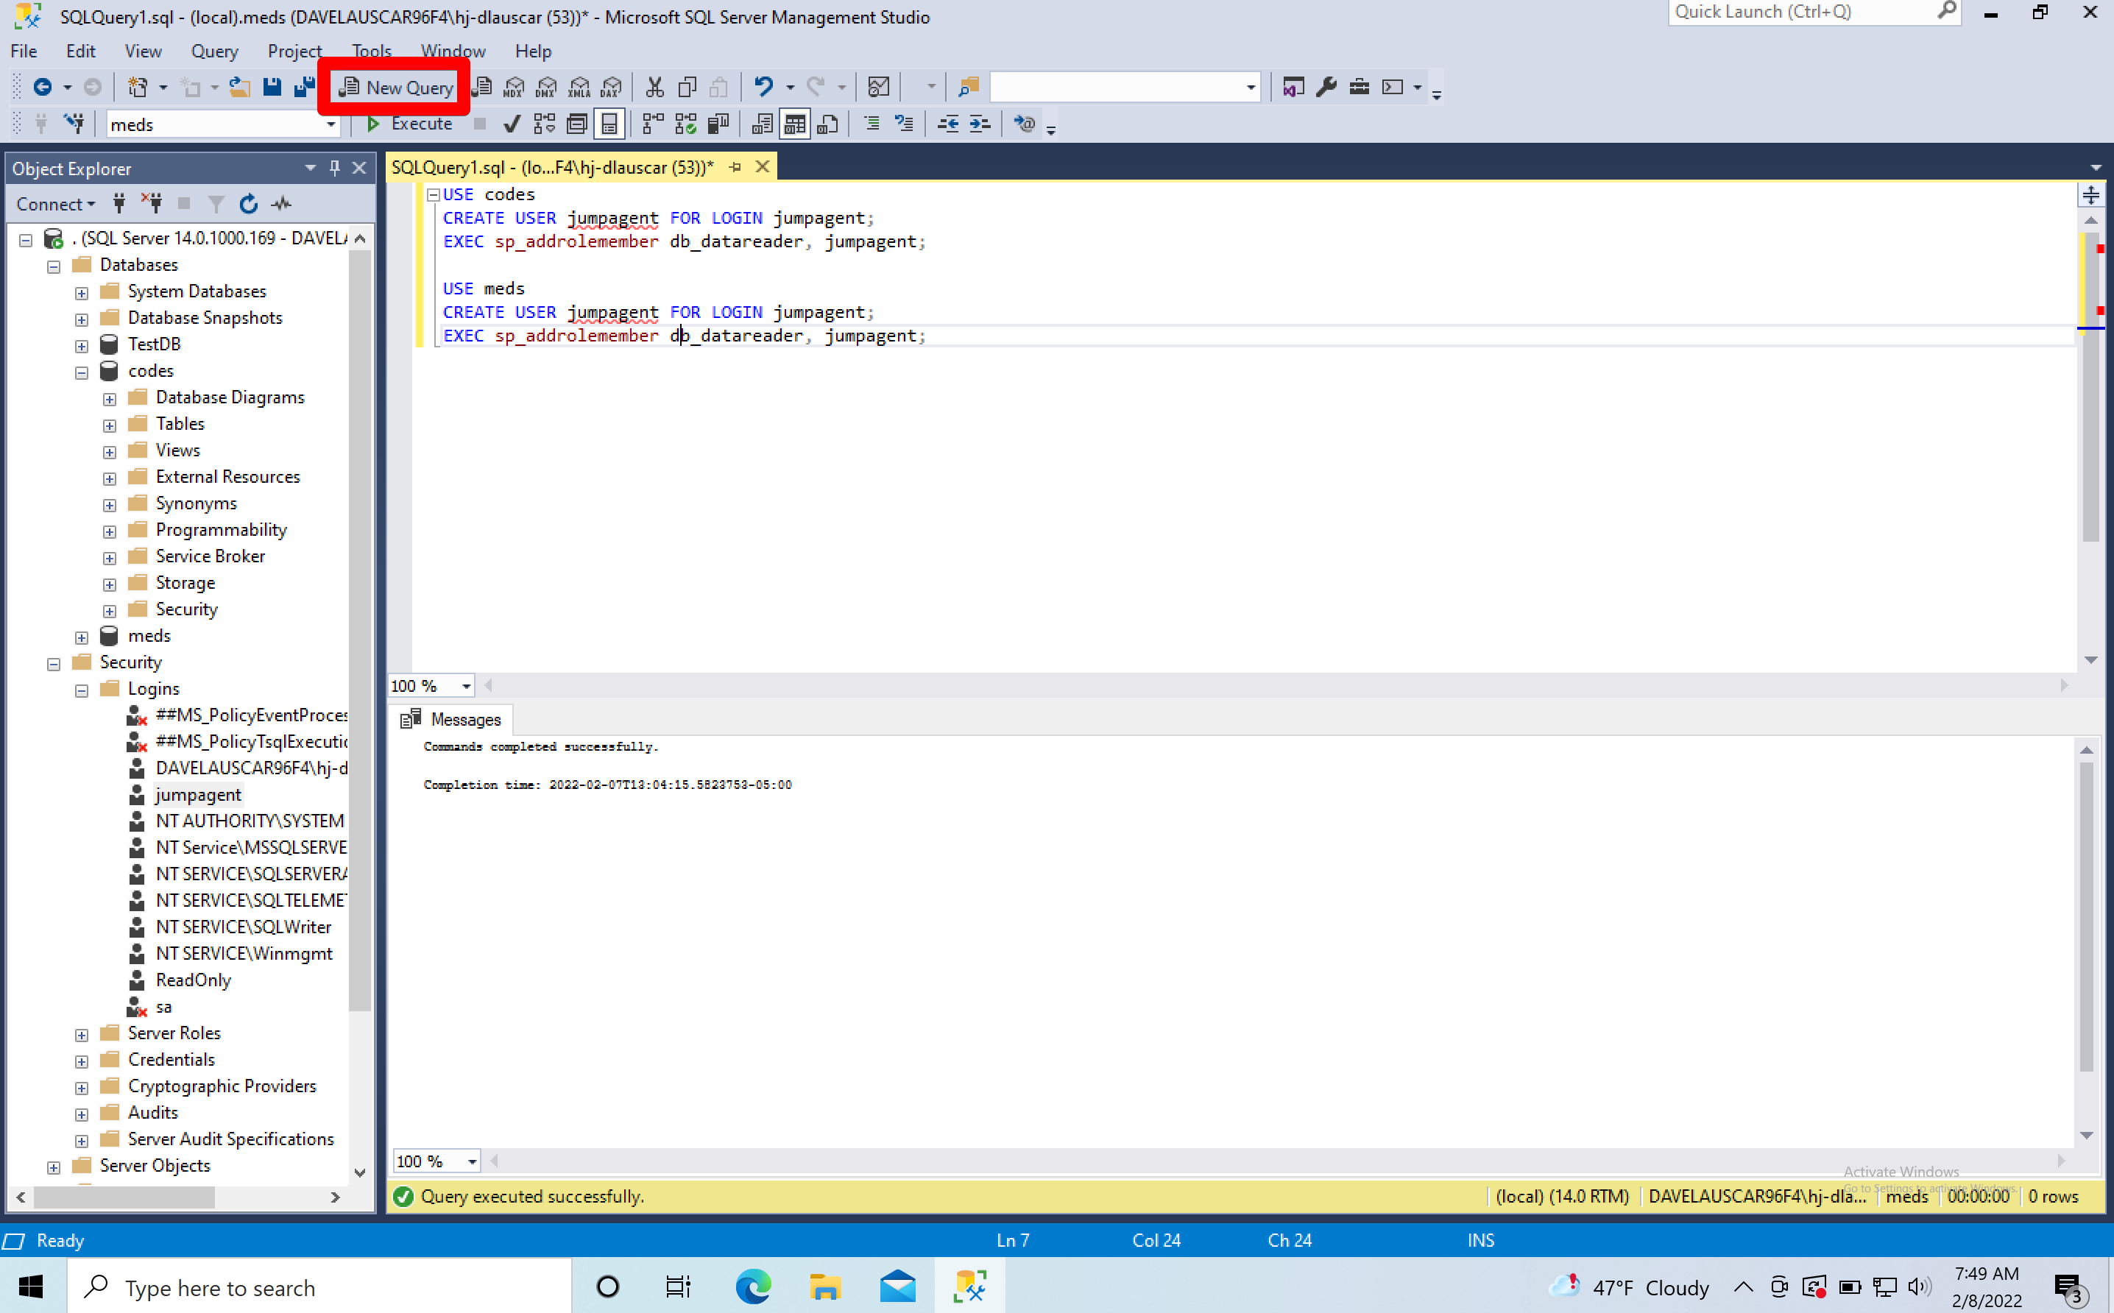Screen dimensions: 2114x1313
Task: Open File Explorer from the taskbar
Action: [825, 1286]
